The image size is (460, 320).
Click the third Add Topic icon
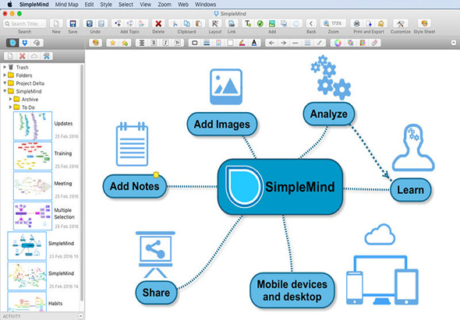point(141,23)
